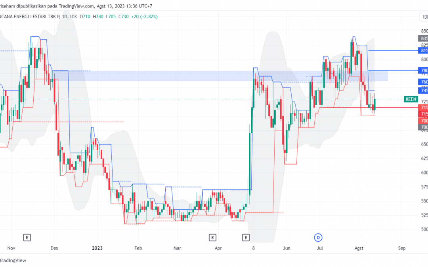This screenshot has width=428, height=267.
Task: Select the Agst month label on the time axis
Action: (359, 248)
